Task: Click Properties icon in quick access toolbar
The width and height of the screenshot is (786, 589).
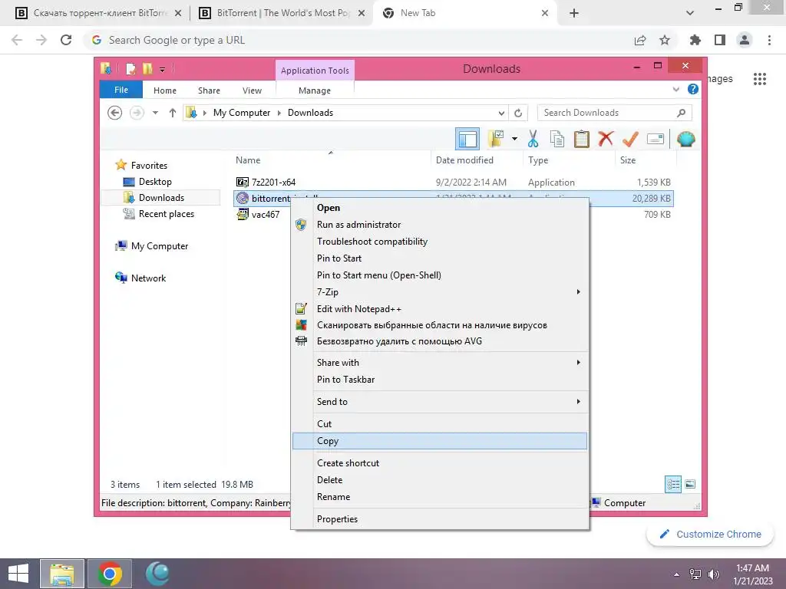Action: tap(130, 68)
